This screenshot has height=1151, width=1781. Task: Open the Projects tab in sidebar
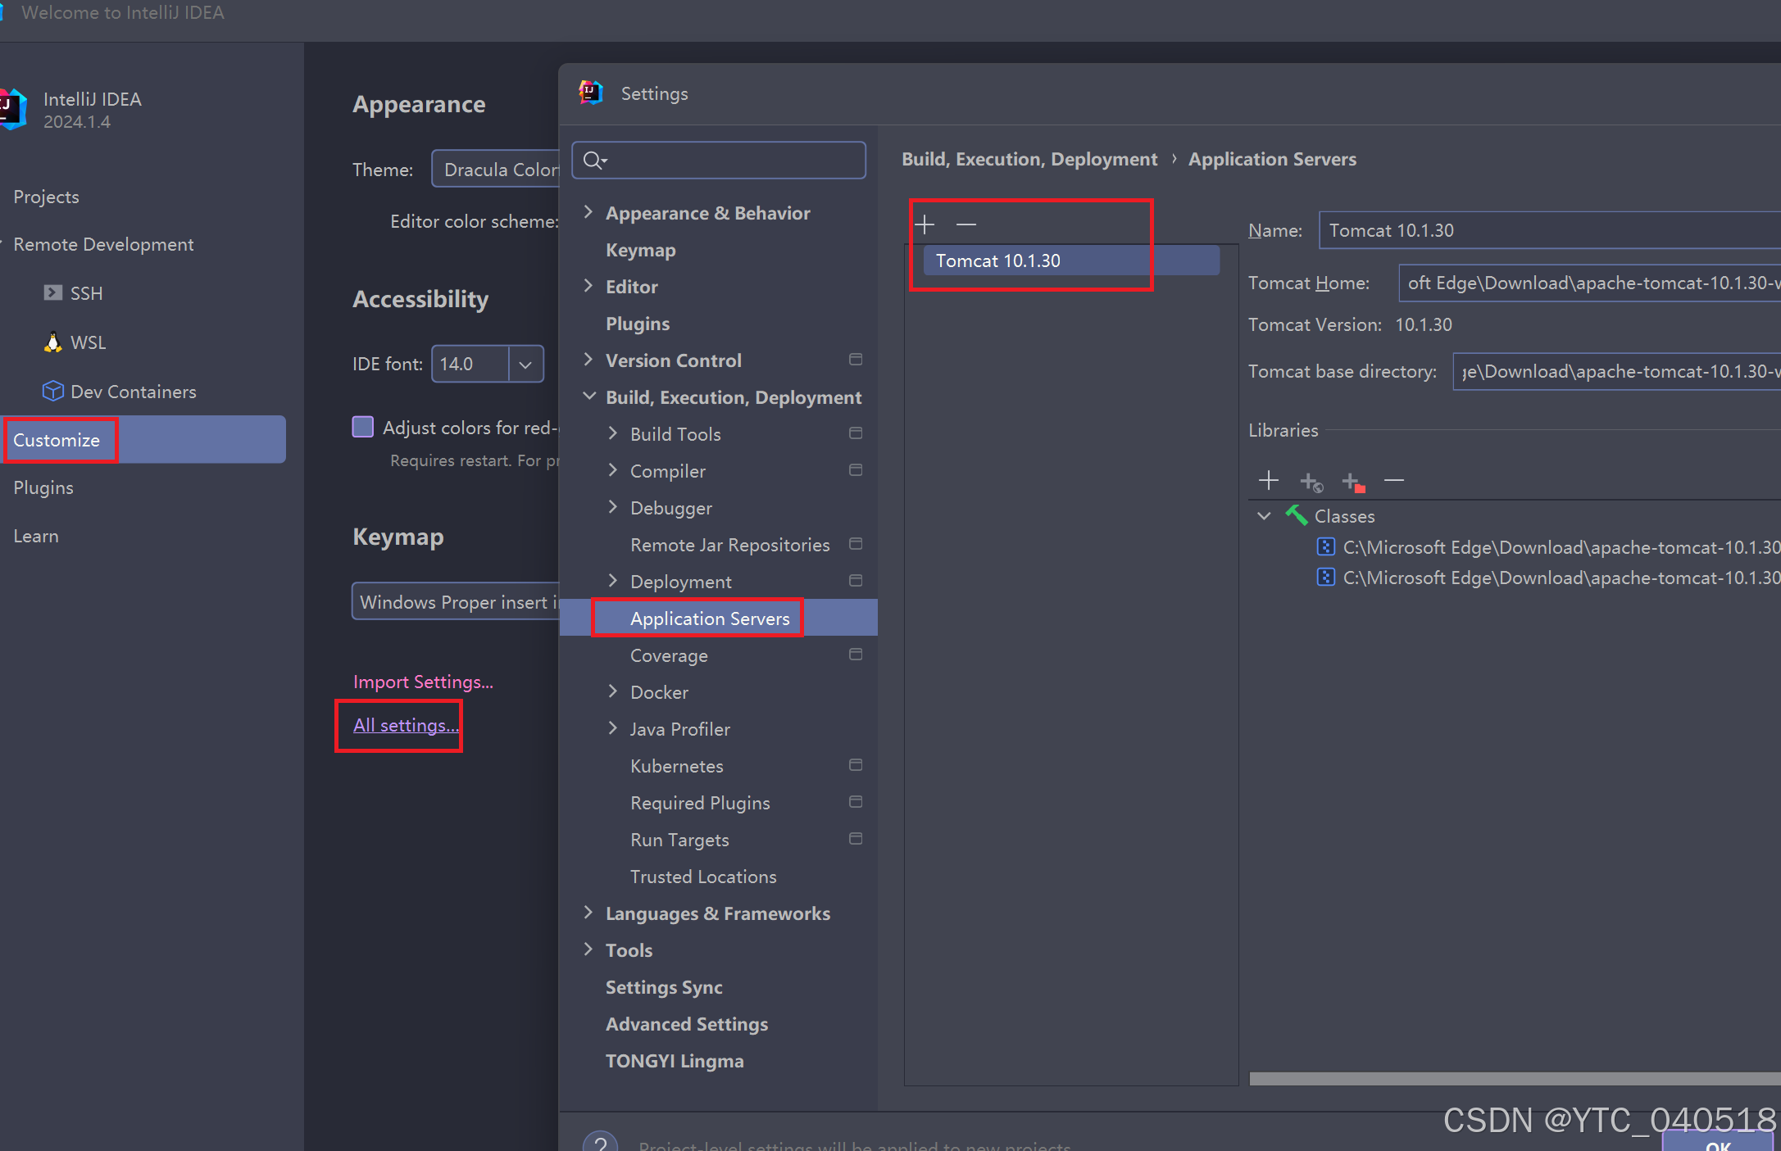pos(47,197)
